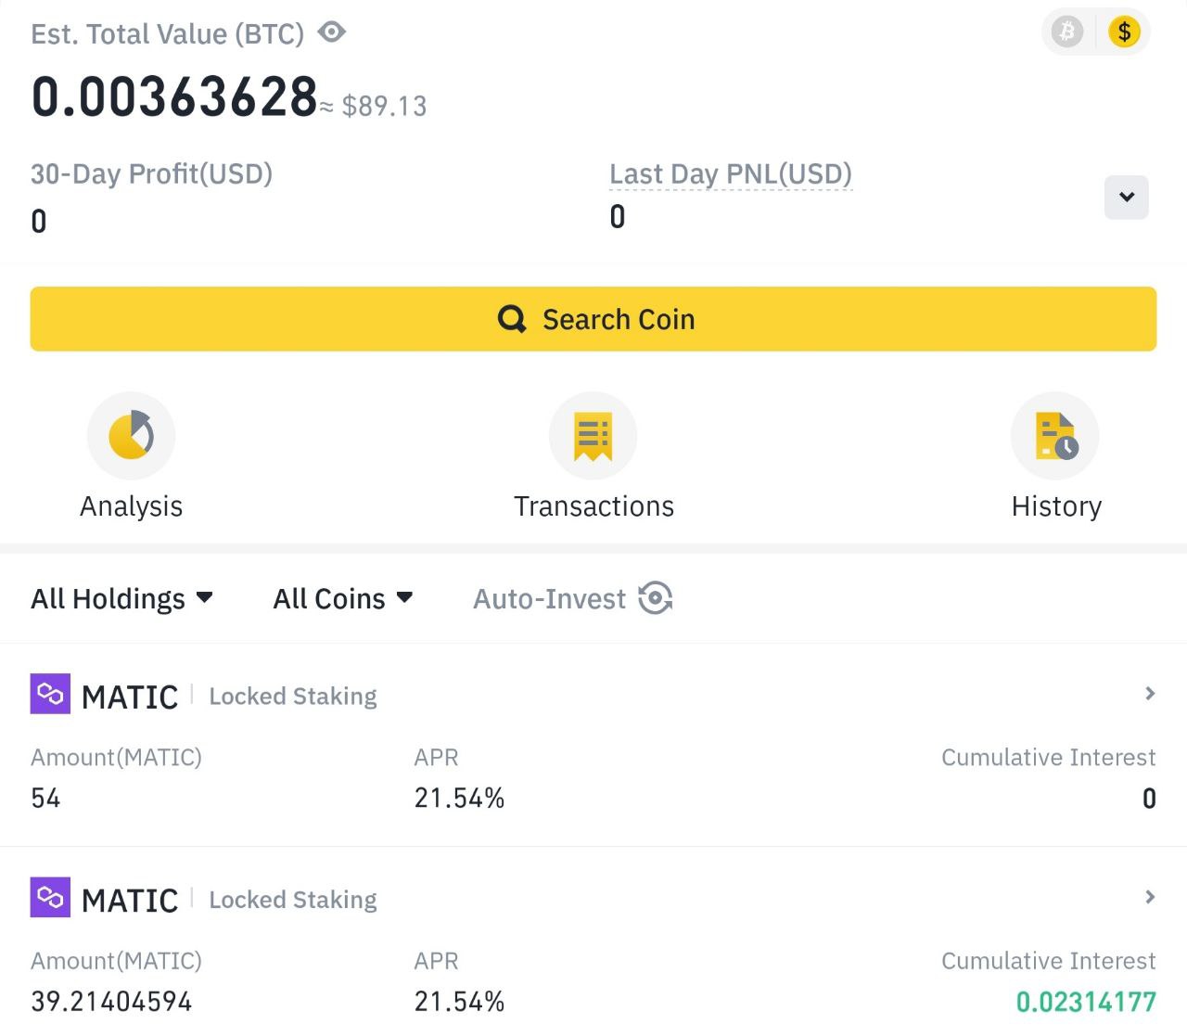The height and width of the screenshot is (1036, 1187).
Task: Open the Transactions receipt icon
Action: click(x=593, y=436)
